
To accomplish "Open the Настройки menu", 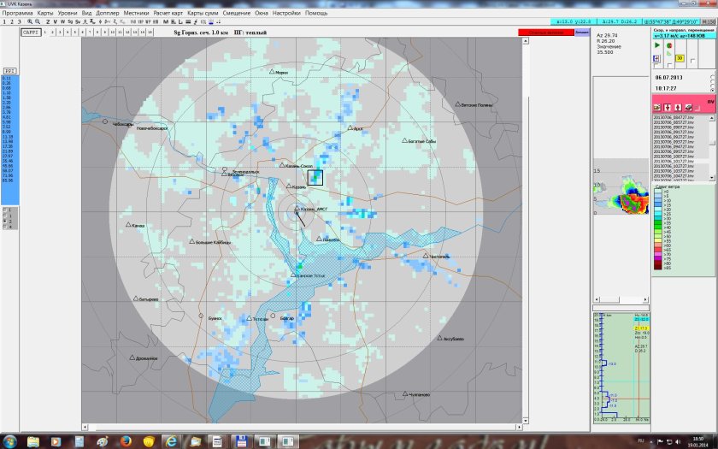I will 287,13.
